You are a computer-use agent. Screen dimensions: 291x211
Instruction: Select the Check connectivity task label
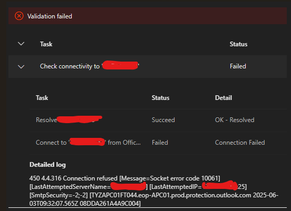(90, 66)
